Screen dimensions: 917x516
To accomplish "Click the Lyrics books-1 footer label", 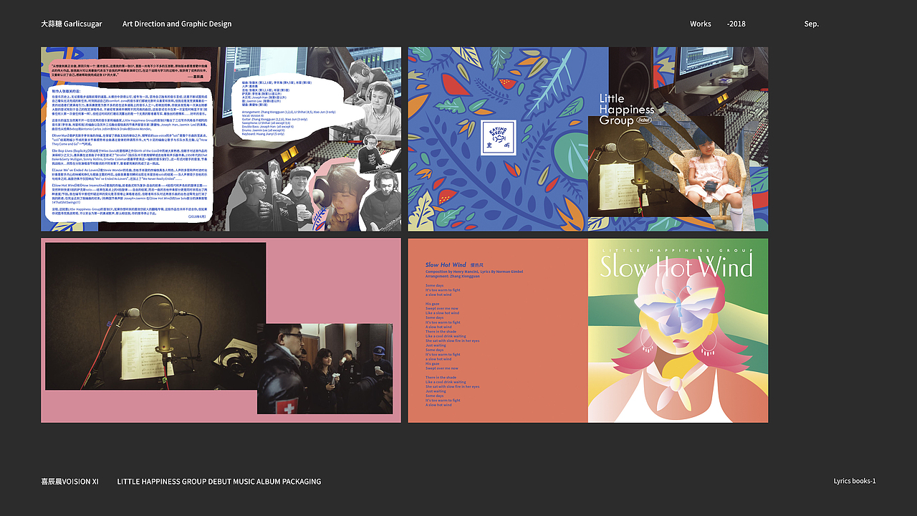I will (855, 481).
